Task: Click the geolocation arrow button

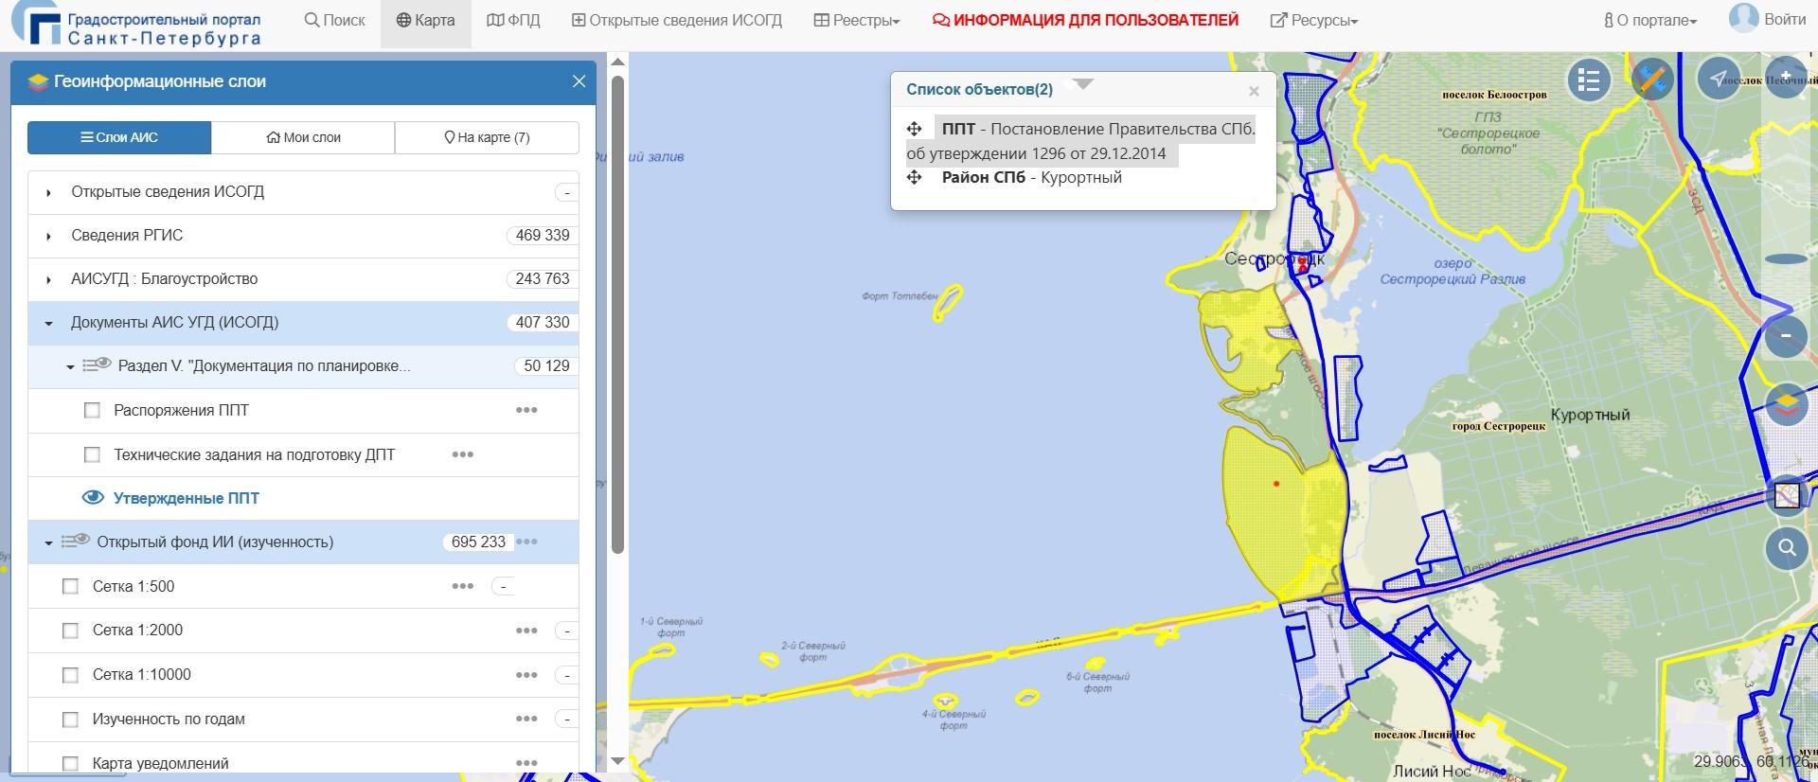Action: tap(1718, 79)
